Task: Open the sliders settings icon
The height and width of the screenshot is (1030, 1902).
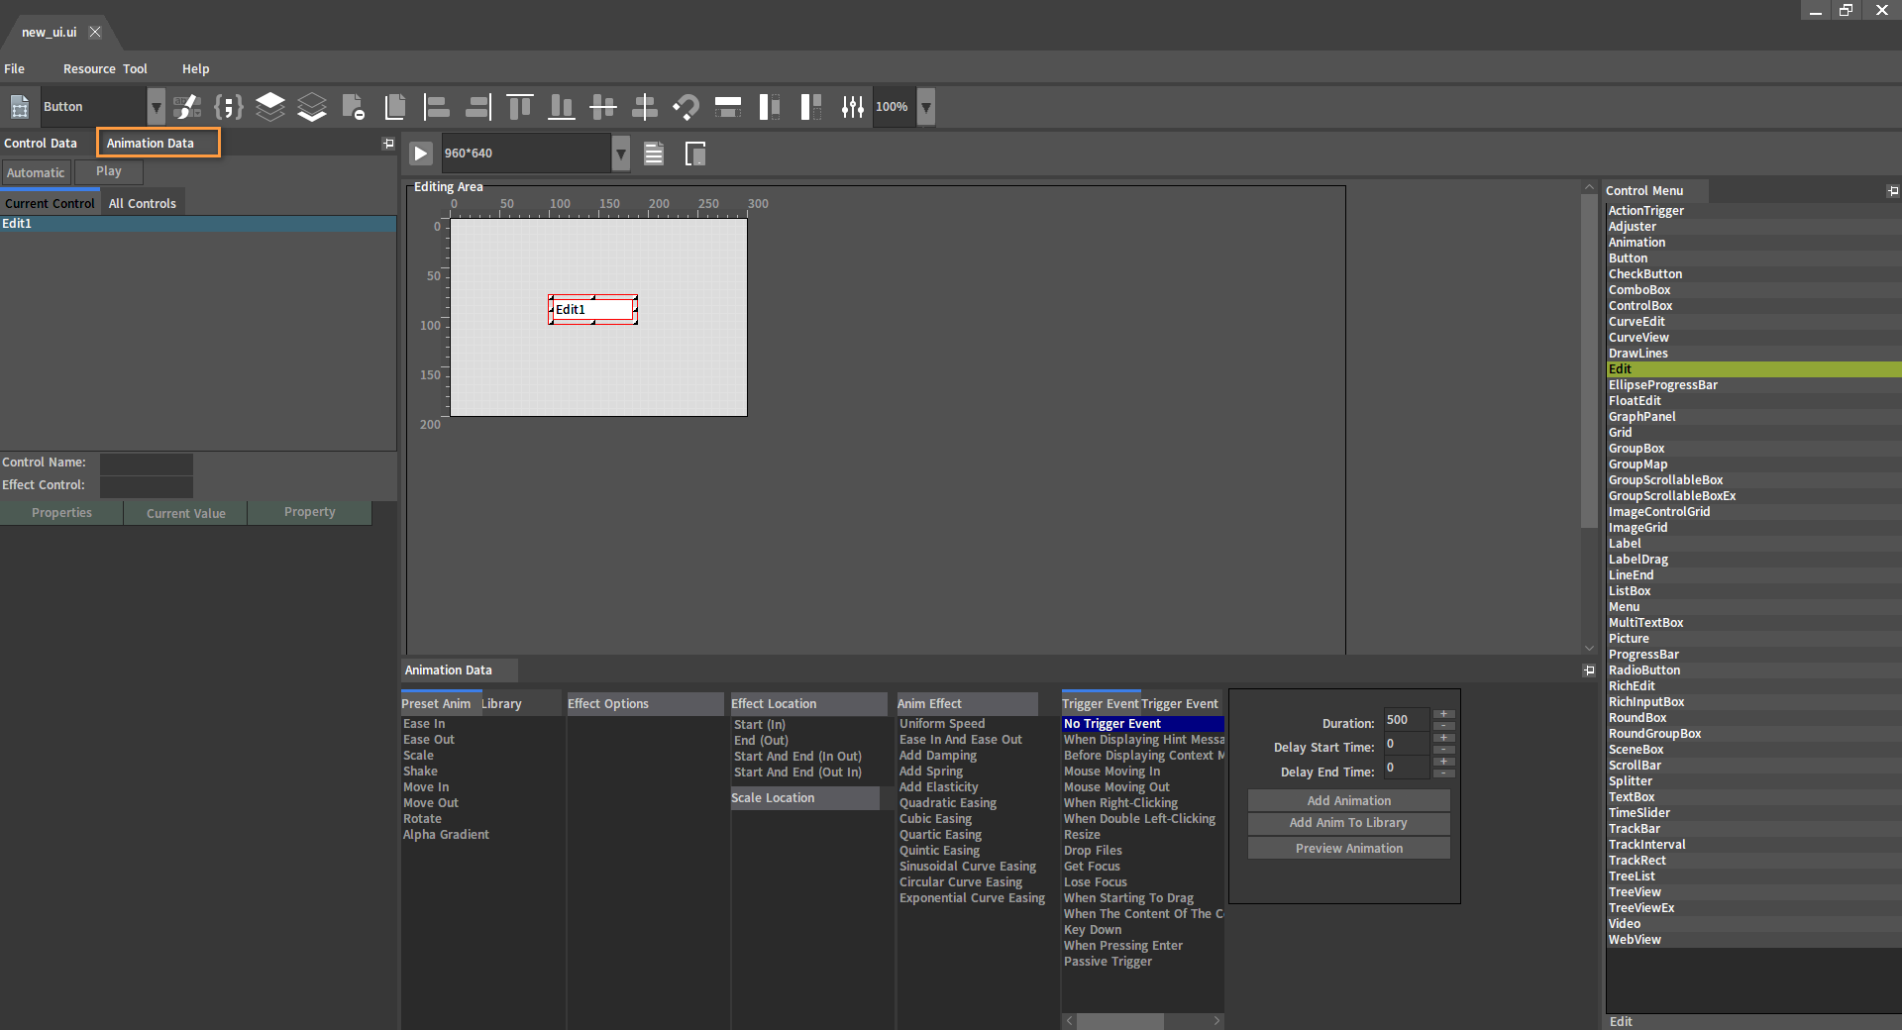Action: [x=852, y=107]
